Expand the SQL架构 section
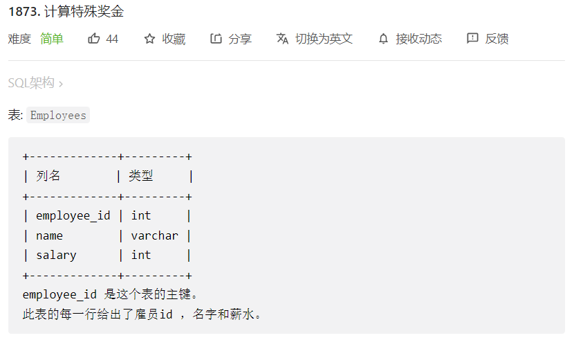 coord(35,82)
